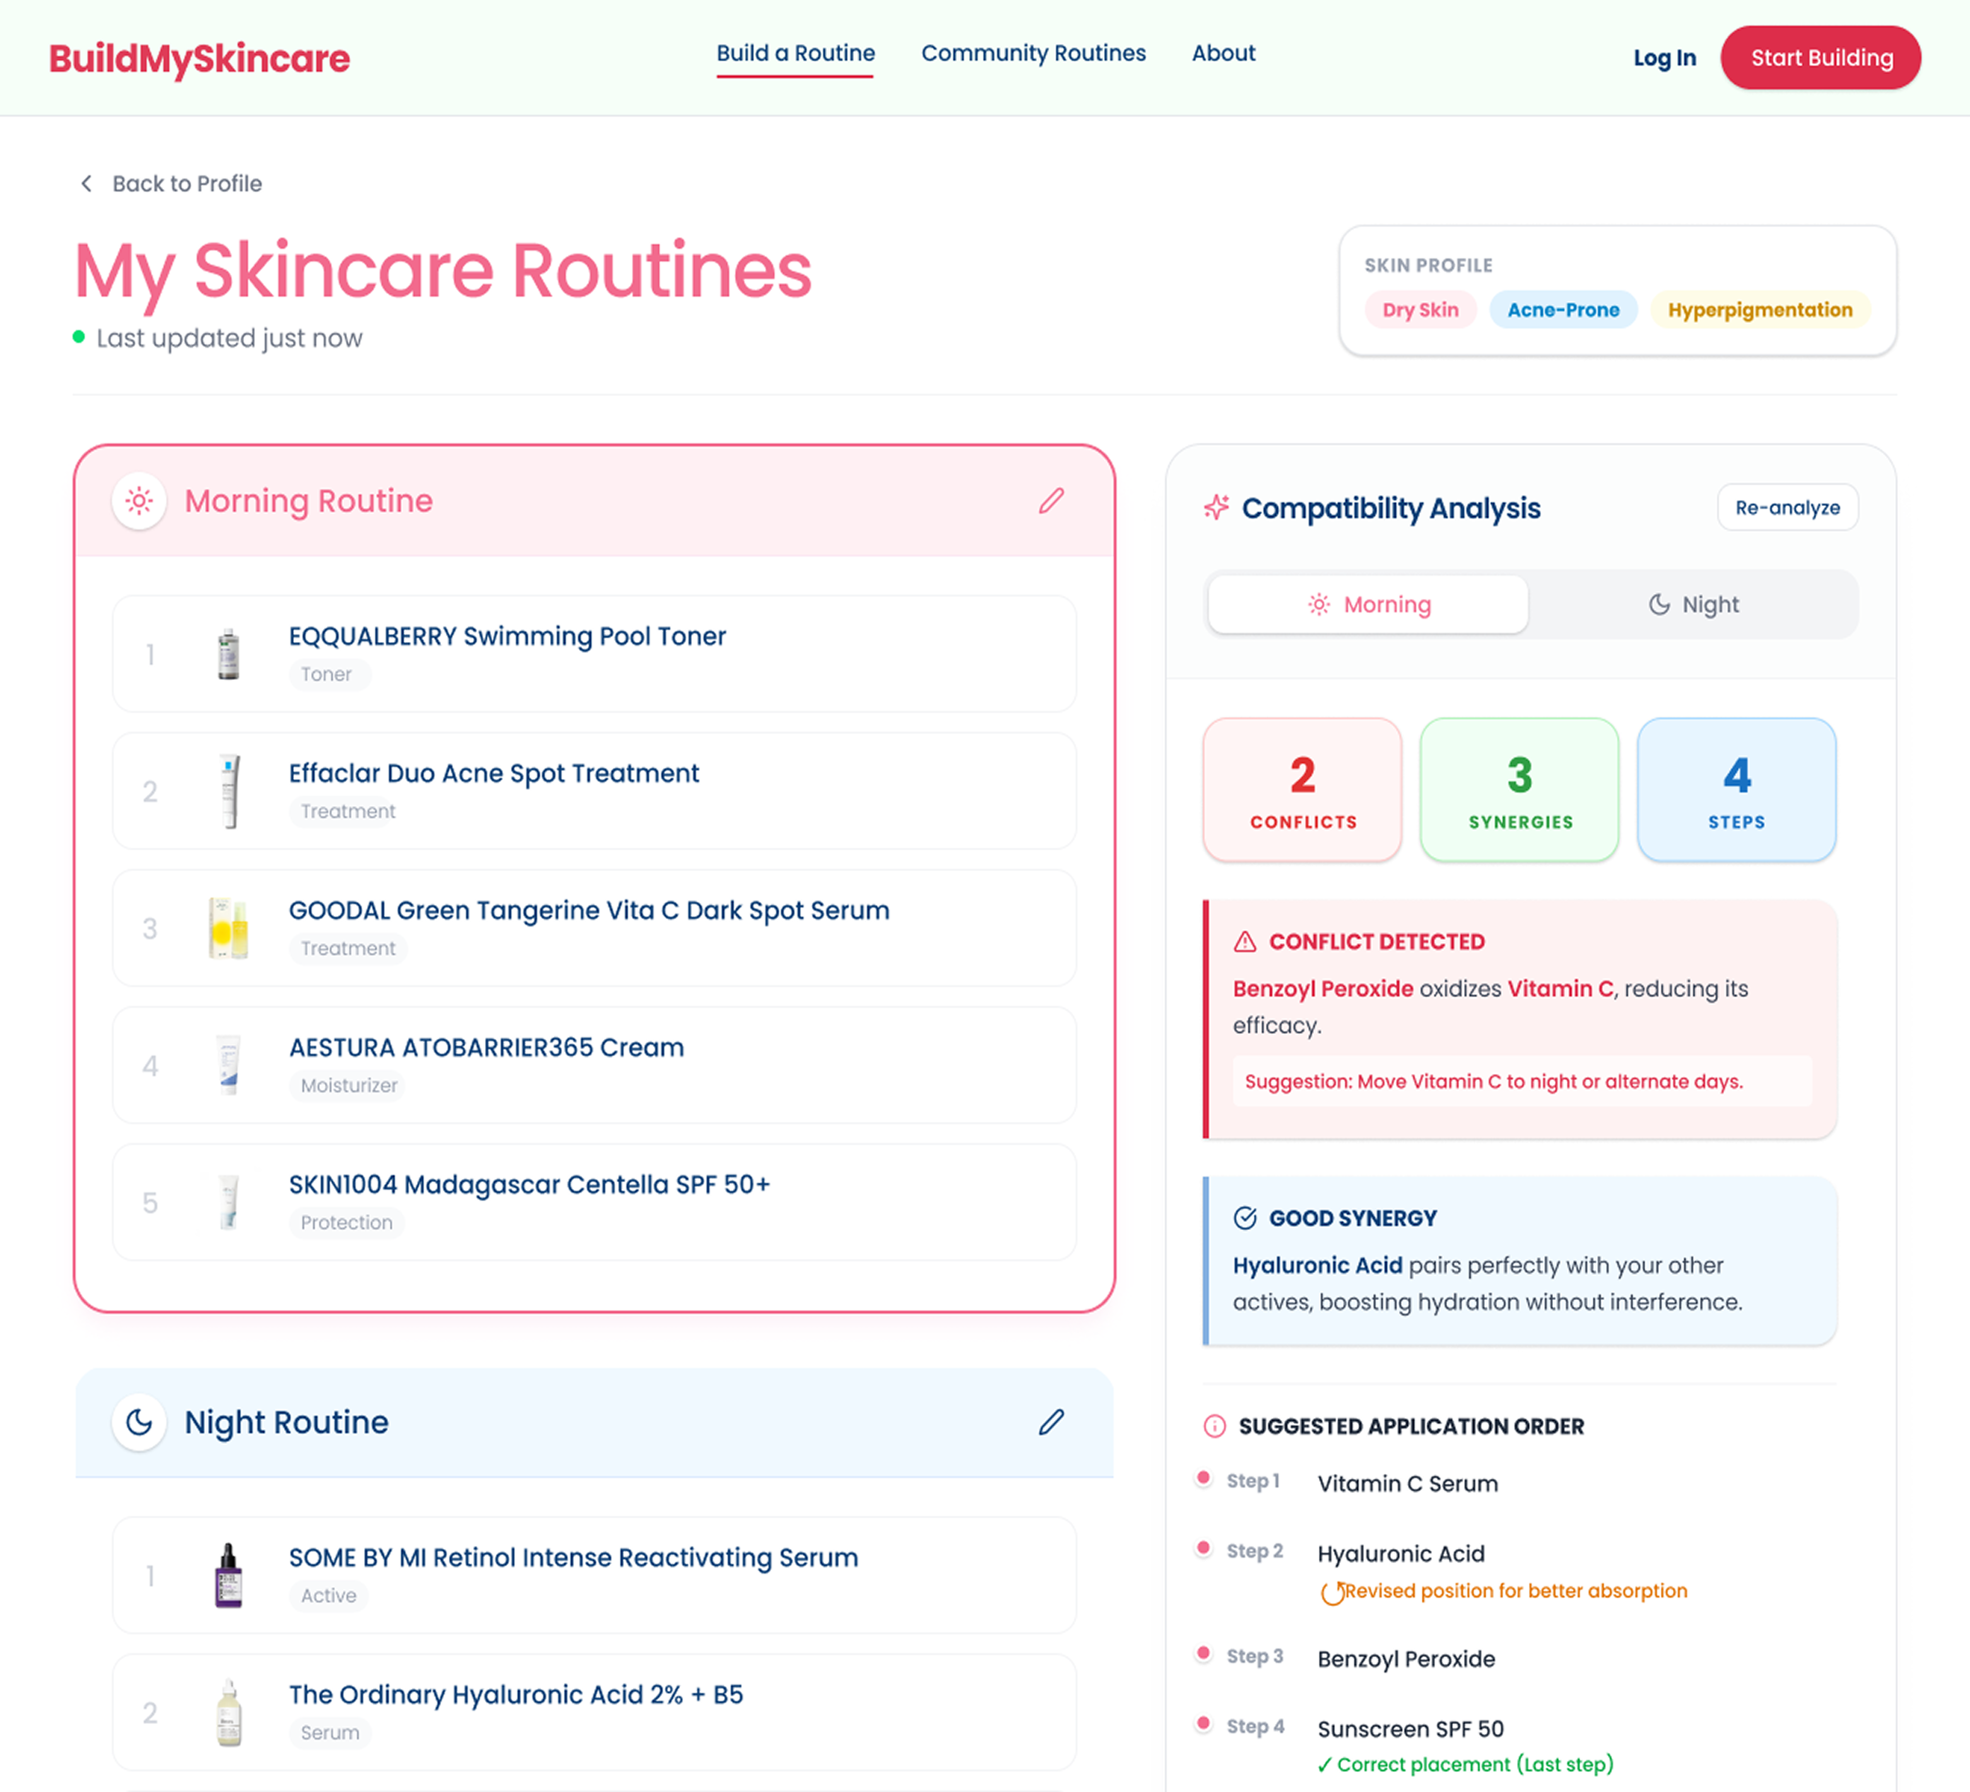1970x1792 pixels.
Task: Go back using the Back to Profile chevron
Action: [87, 184]
